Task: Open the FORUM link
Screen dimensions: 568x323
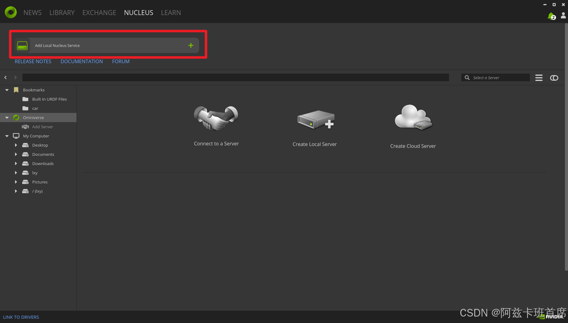Action: pos(121,61)
